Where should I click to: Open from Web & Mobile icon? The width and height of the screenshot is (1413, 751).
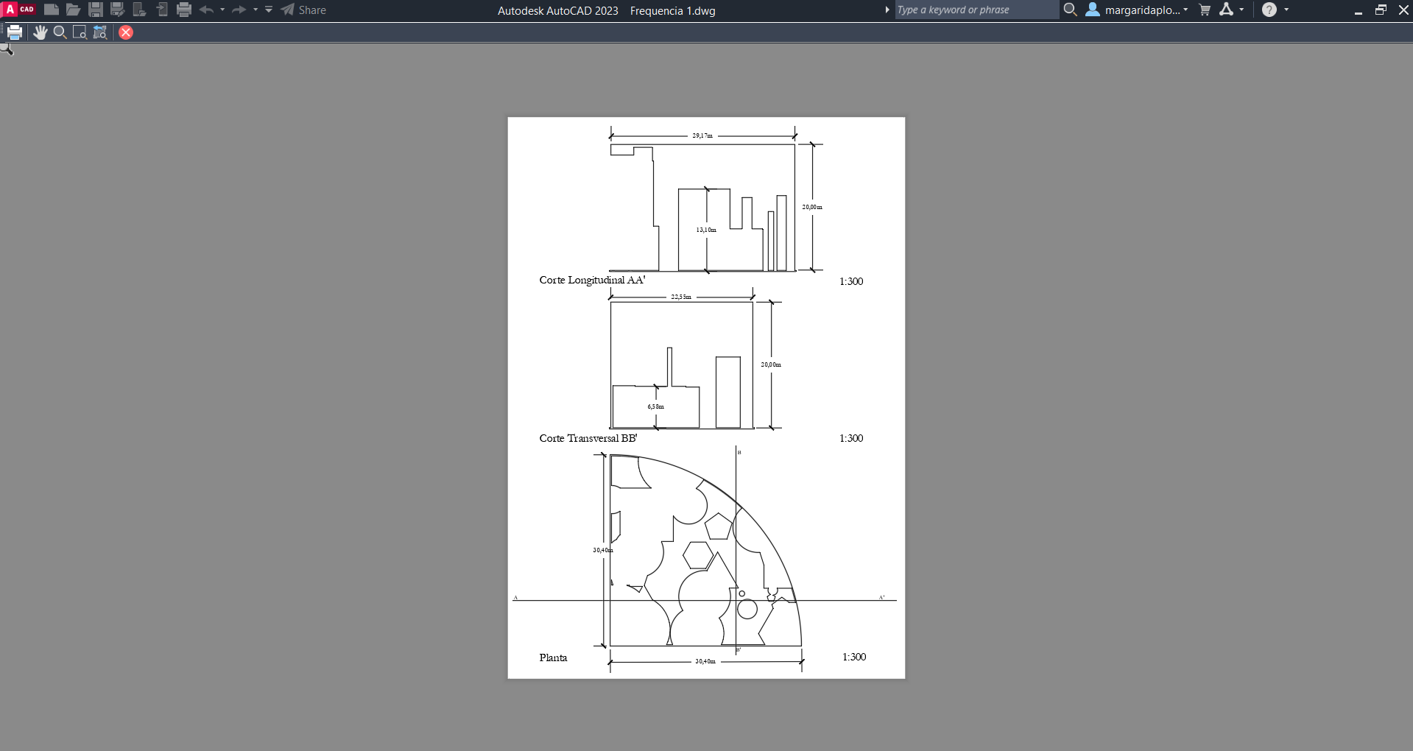tap(139, 10)
